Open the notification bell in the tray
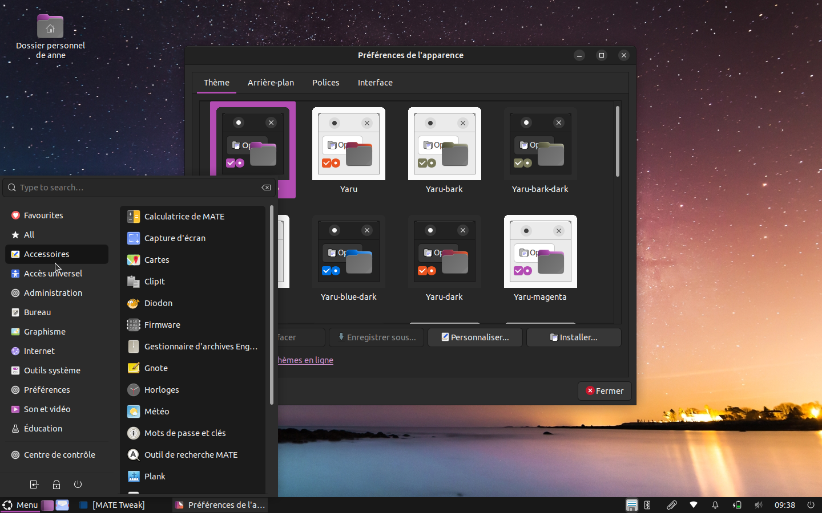 (x=715, y=505)
